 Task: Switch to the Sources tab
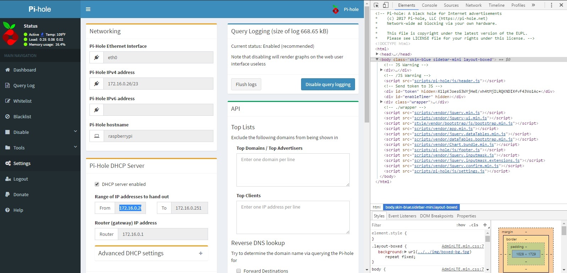coord(451,5)
